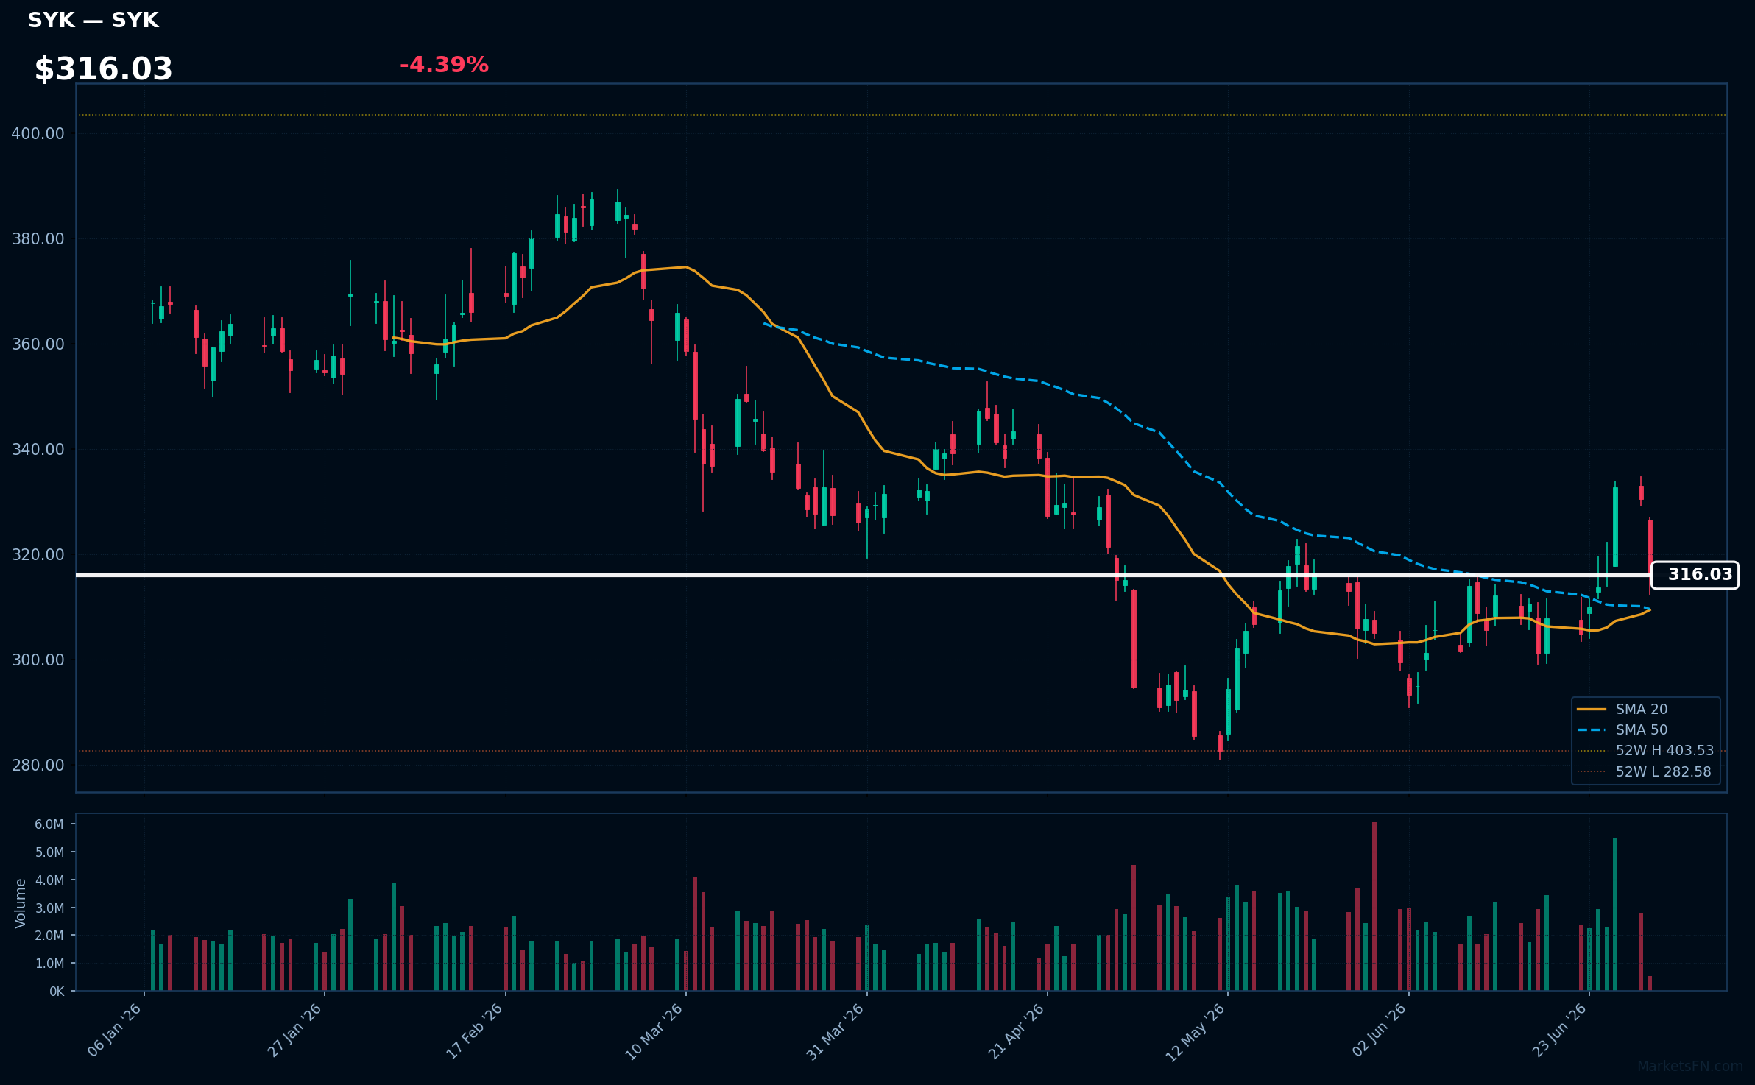This screenshot has width=1755, height=1085.
Task: Click the 27 Jan '26 date label
Action: coord(295,1030)
